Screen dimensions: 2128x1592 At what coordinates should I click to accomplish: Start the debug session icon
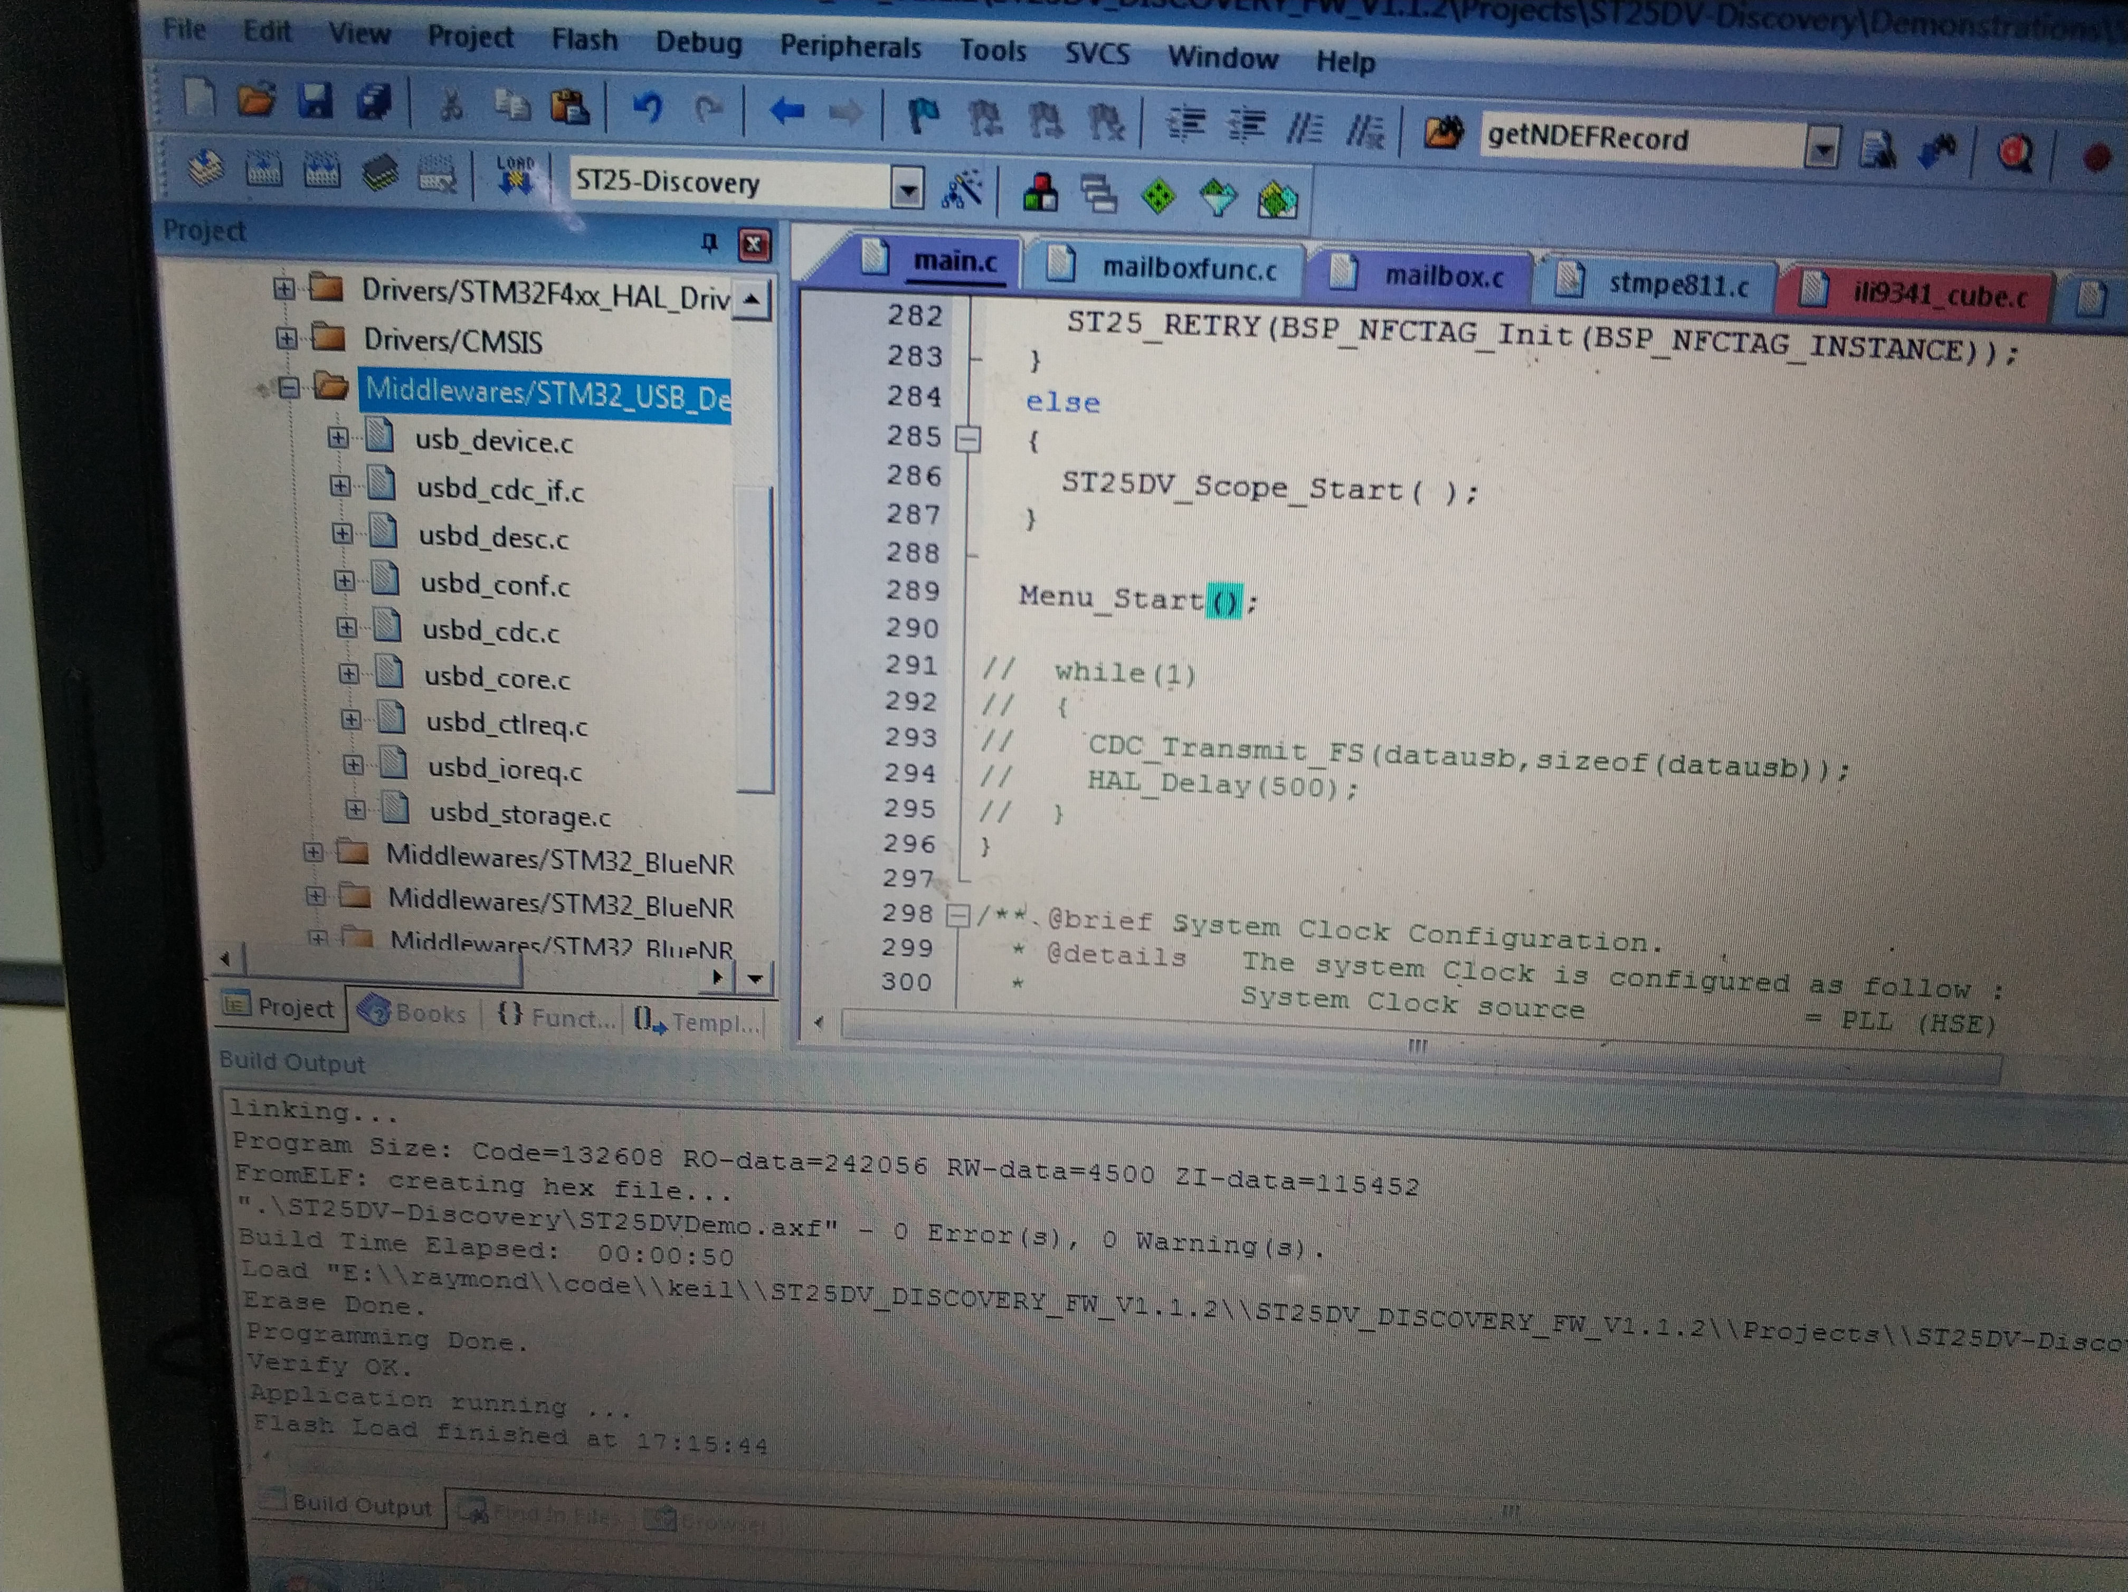point(2017,154)
